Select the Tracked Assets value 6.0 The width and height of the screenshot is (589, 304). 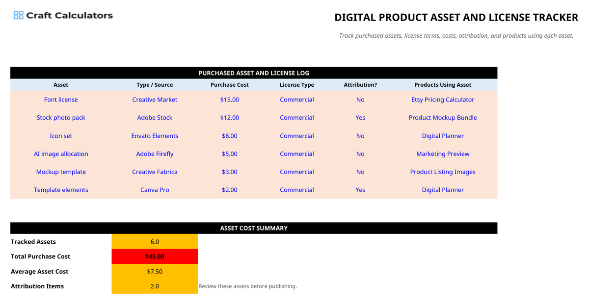click(155, 242)
